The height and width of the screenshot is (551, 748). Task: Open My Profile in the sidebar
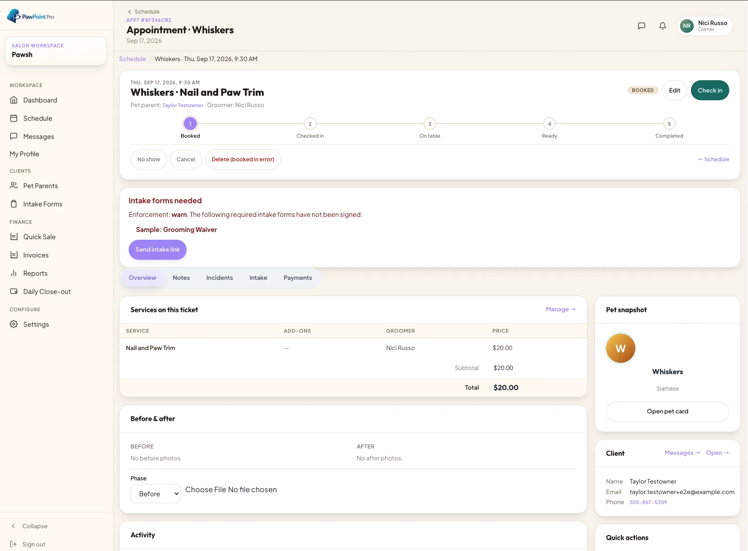[25, 154]
